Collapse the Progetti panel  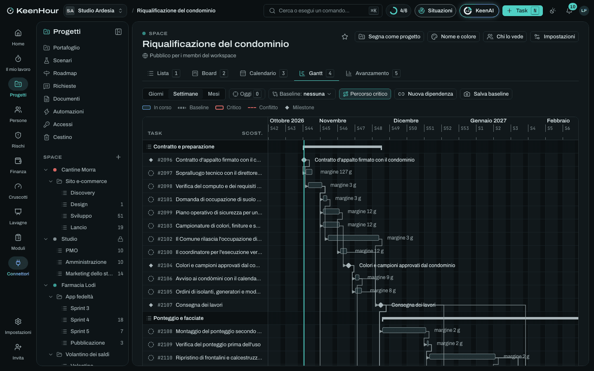(x=118, y=32)
